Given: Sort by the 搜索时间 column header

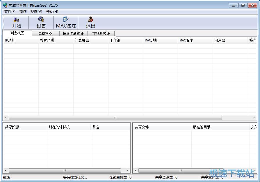Looking at the screenshot, I should [56, 40].
